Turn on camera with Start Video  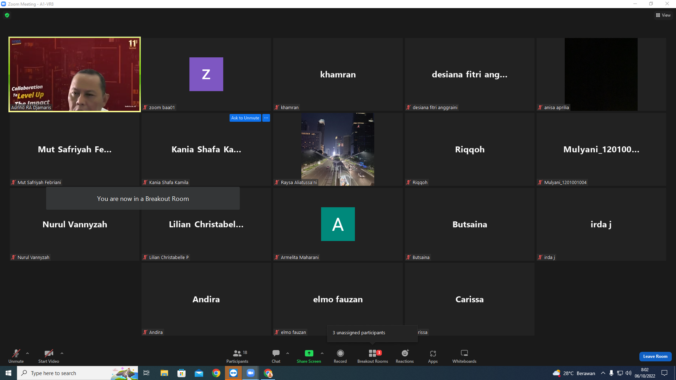tap(49, 356)
